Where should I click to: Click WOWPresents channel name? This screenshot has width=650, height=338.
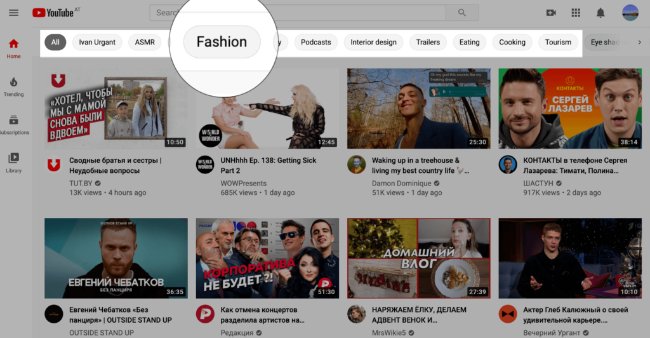(x=243, y=184)
